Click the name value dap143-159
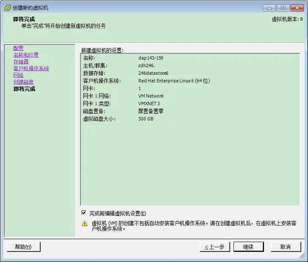Screen dimensions: 308x262 [x=151, y=58]
